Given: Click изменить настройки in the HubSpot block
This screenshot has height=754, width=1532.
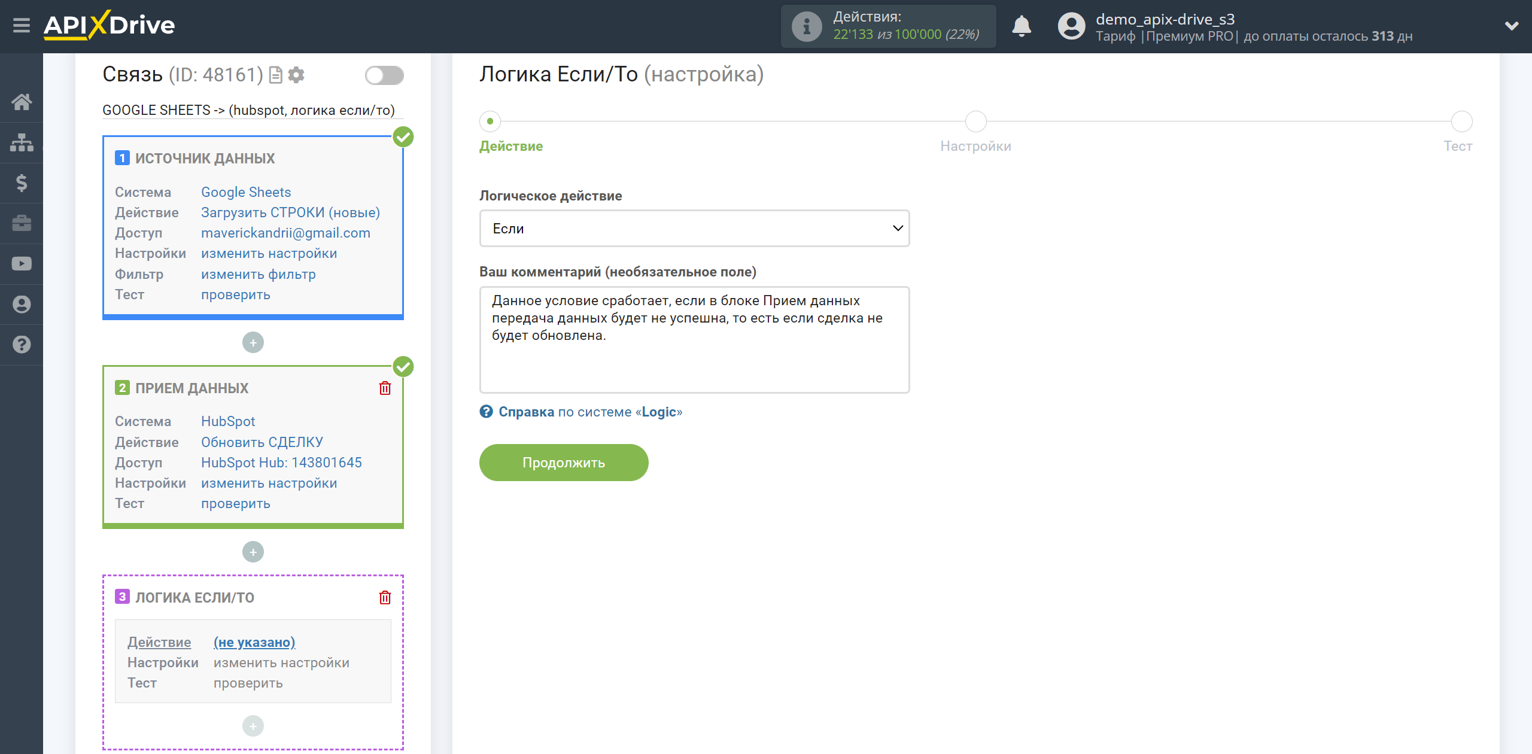Looking at the screenshot, I should click(x=269, y=483).
